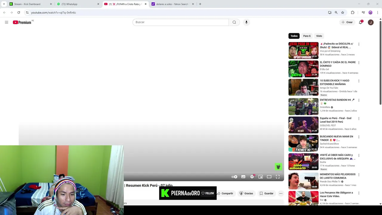Open options for BUSCANDO NUEVA MAMI video
Screen dimensions: 382x215
click(359, 137)
